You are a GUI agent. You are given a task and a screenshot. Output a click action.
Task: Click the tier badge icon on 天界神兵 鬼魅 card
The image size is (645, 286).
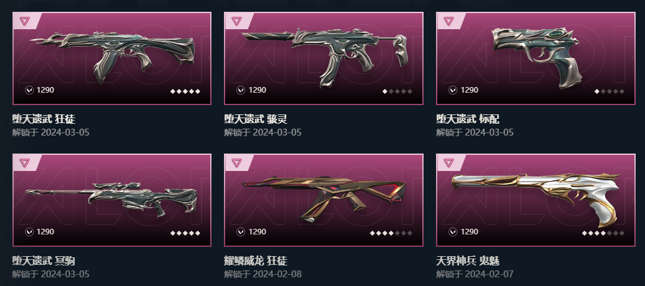click(449, 163)
